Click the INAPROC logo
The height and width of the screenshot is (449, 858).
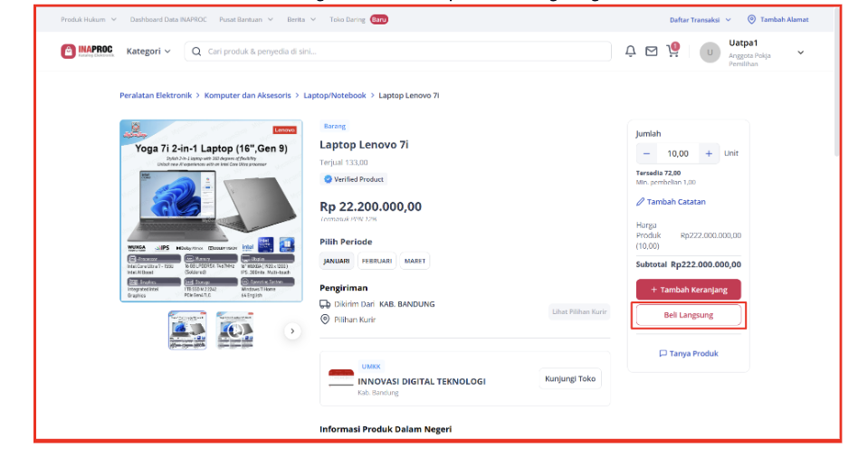[x=87, y=51]
